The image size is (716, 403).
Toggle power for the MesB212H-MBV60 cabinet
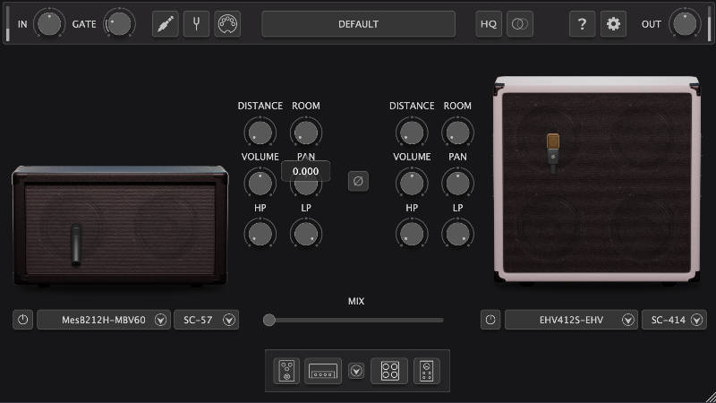pyautogui.click(x=23, y=320)
